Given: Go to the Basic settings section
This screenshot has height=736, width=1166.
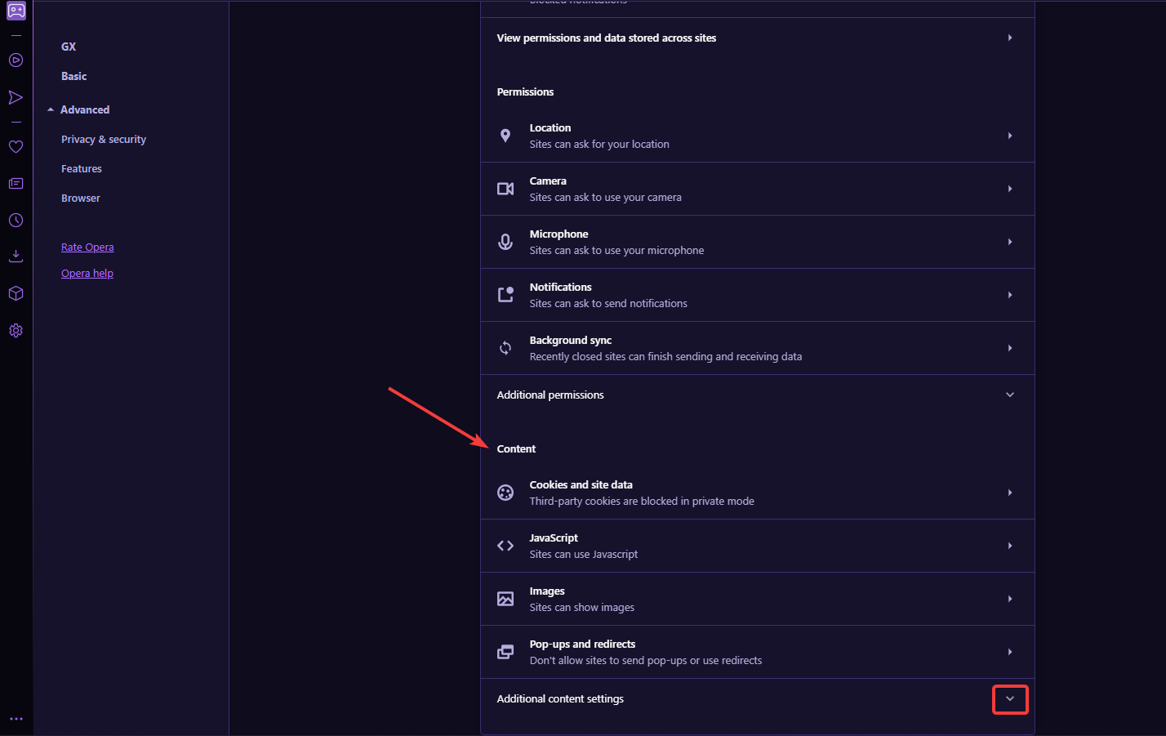Looking at the screenshot, I should click(74, 76).
